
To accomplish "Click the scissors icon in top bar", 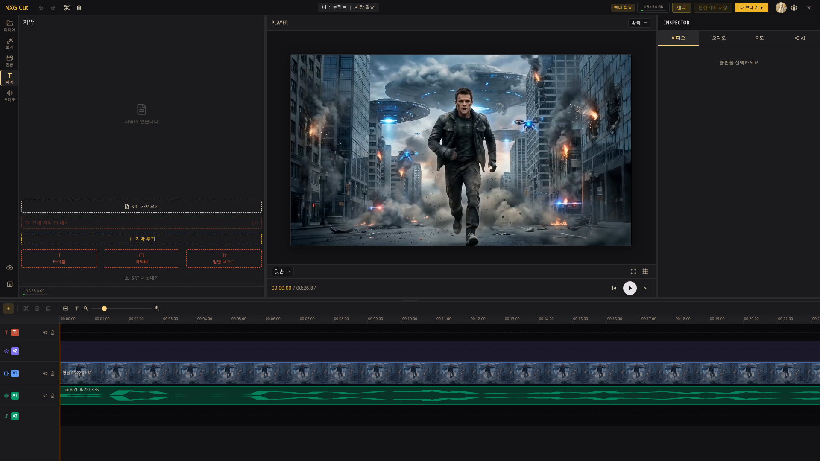I will tap(67, 8).
